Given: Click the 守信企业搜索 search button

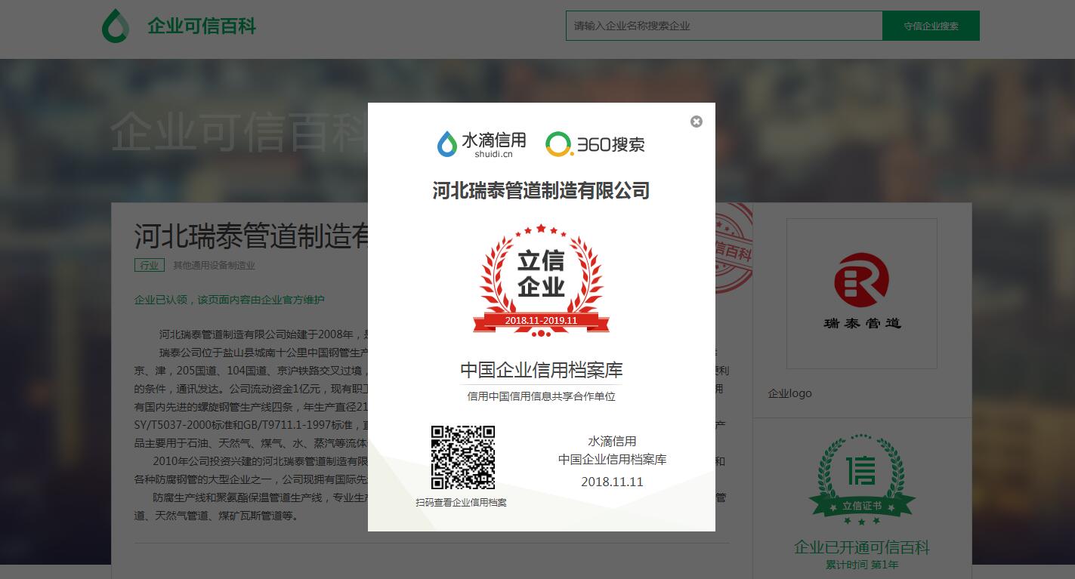Looking at the screenshot, I should pyautogui.click(x=931, y=26).
